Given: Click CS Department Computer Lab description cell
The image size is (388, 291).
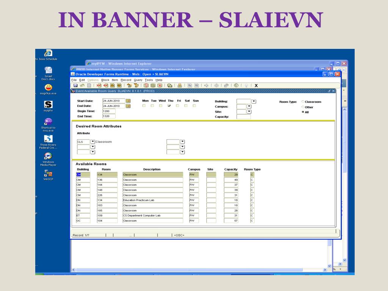Looking at the screenshot, I should click(153, 216).
